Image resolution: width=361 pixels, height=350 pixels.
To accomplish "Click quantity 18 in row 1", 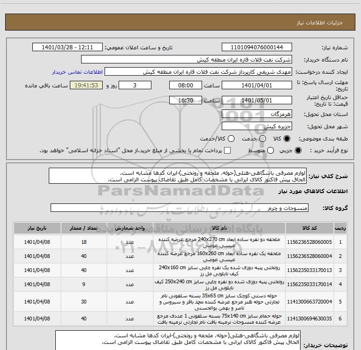I will 84,242.
